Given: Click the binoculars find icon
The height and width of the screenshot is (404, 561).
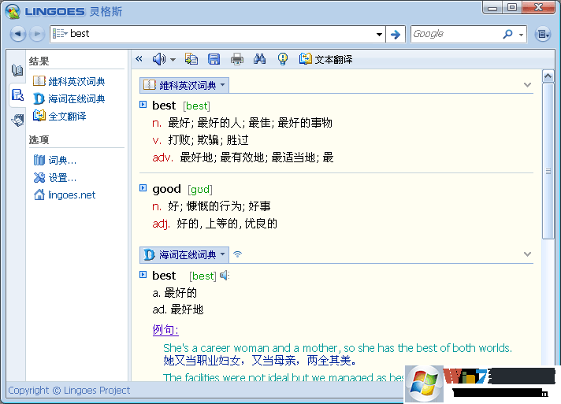Looking at the screenshot, I should (x=260, y=59).
